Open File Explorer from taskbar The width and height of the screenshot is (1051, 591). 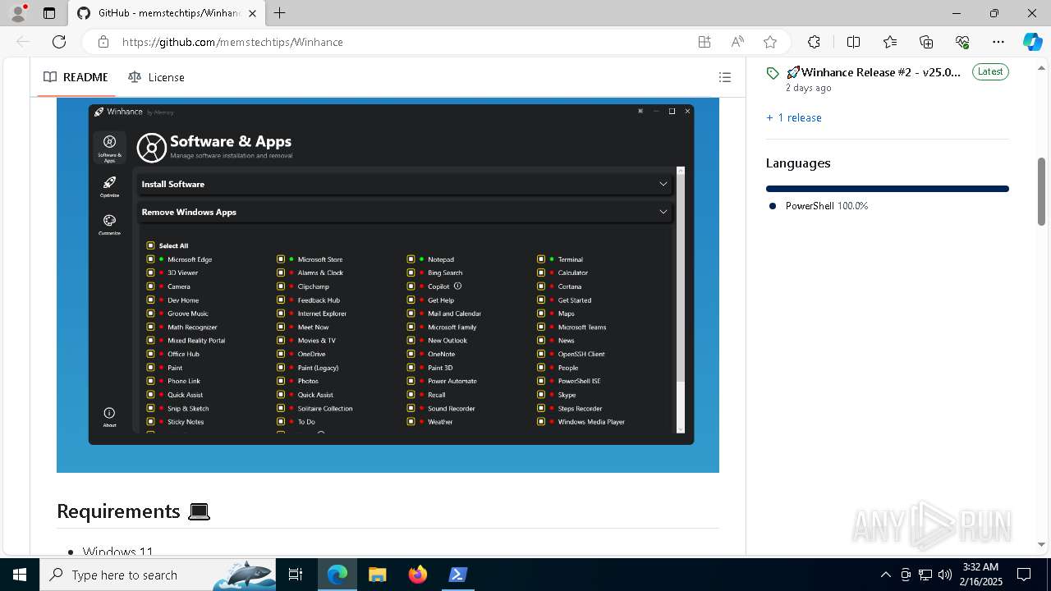pos(377,575)
